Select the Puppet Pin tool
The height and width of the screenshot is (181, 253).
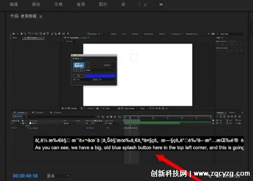(x=68, y=34)
